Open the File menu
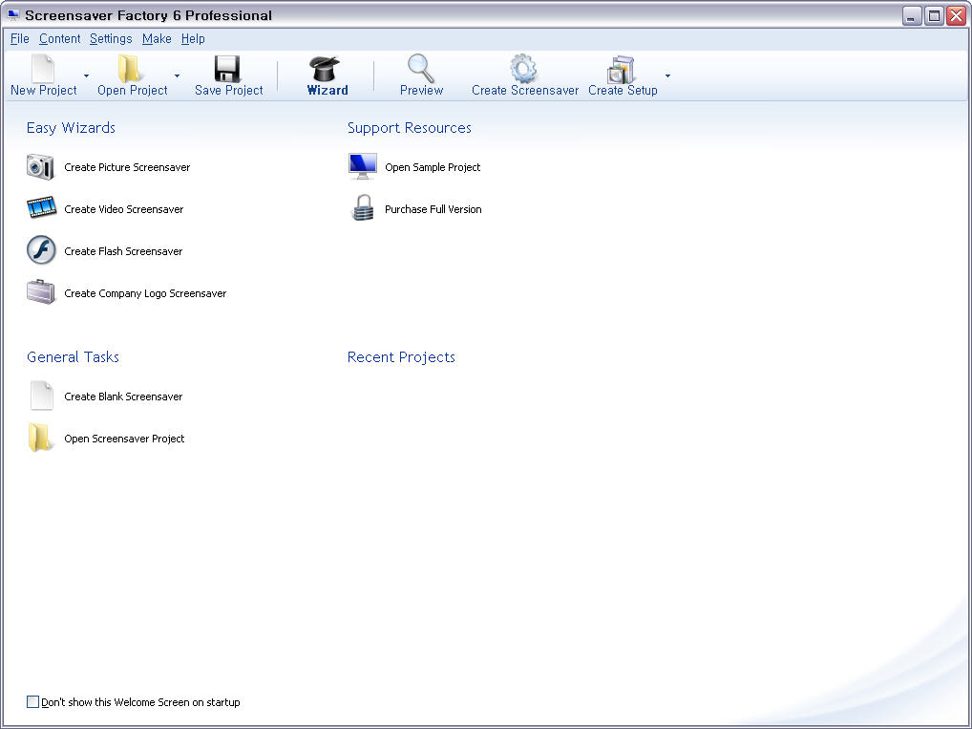The width and height of the screenshot is (972, 729). (x=20, y=38)
